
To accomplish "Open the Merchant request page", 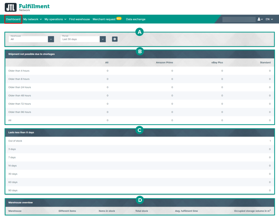I will (104, 19).
